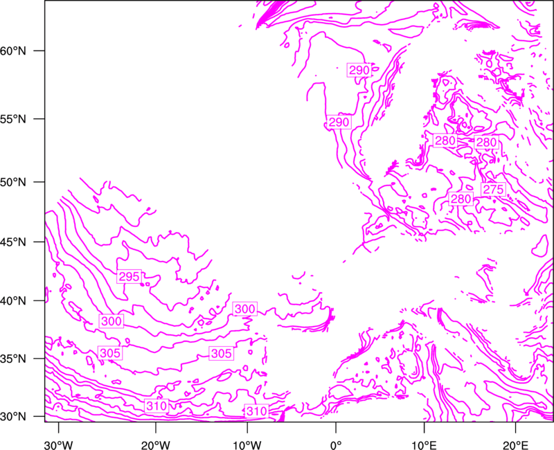Screen dimensions: 554x450
Task: Click the 310 contour label near 20°W
Action: [157, 406]
